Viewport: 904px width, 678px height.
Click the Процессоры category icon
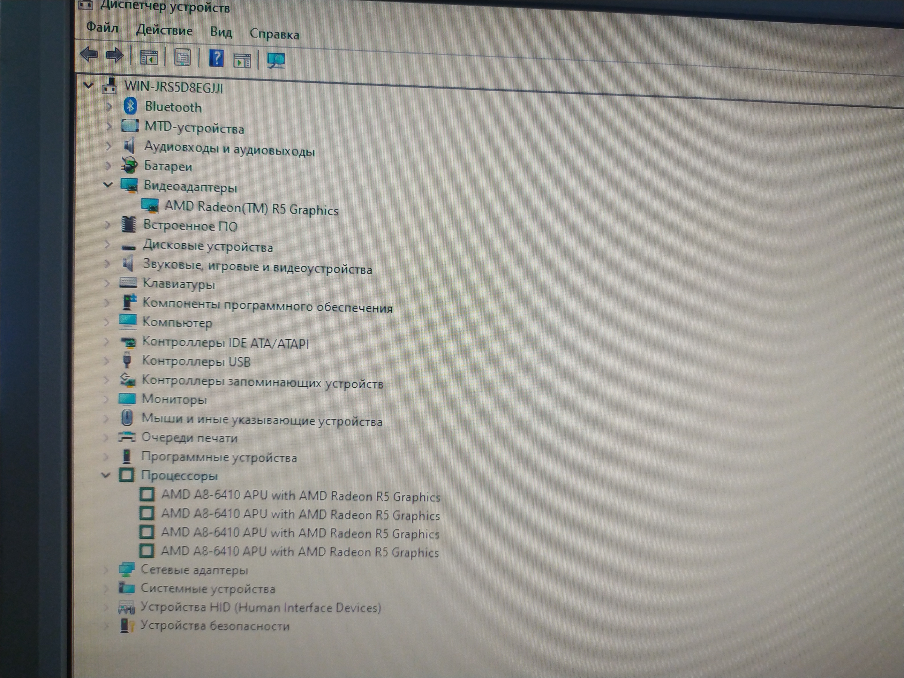coord(126,475)
